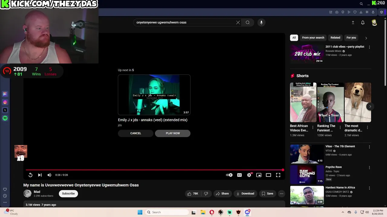Save the video to a playlist
The image size is (387, 217).
tap(268, 193)
